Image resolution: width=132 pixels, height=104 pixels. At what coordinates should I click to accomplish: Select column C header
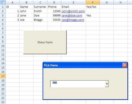[x=40, y=2]
